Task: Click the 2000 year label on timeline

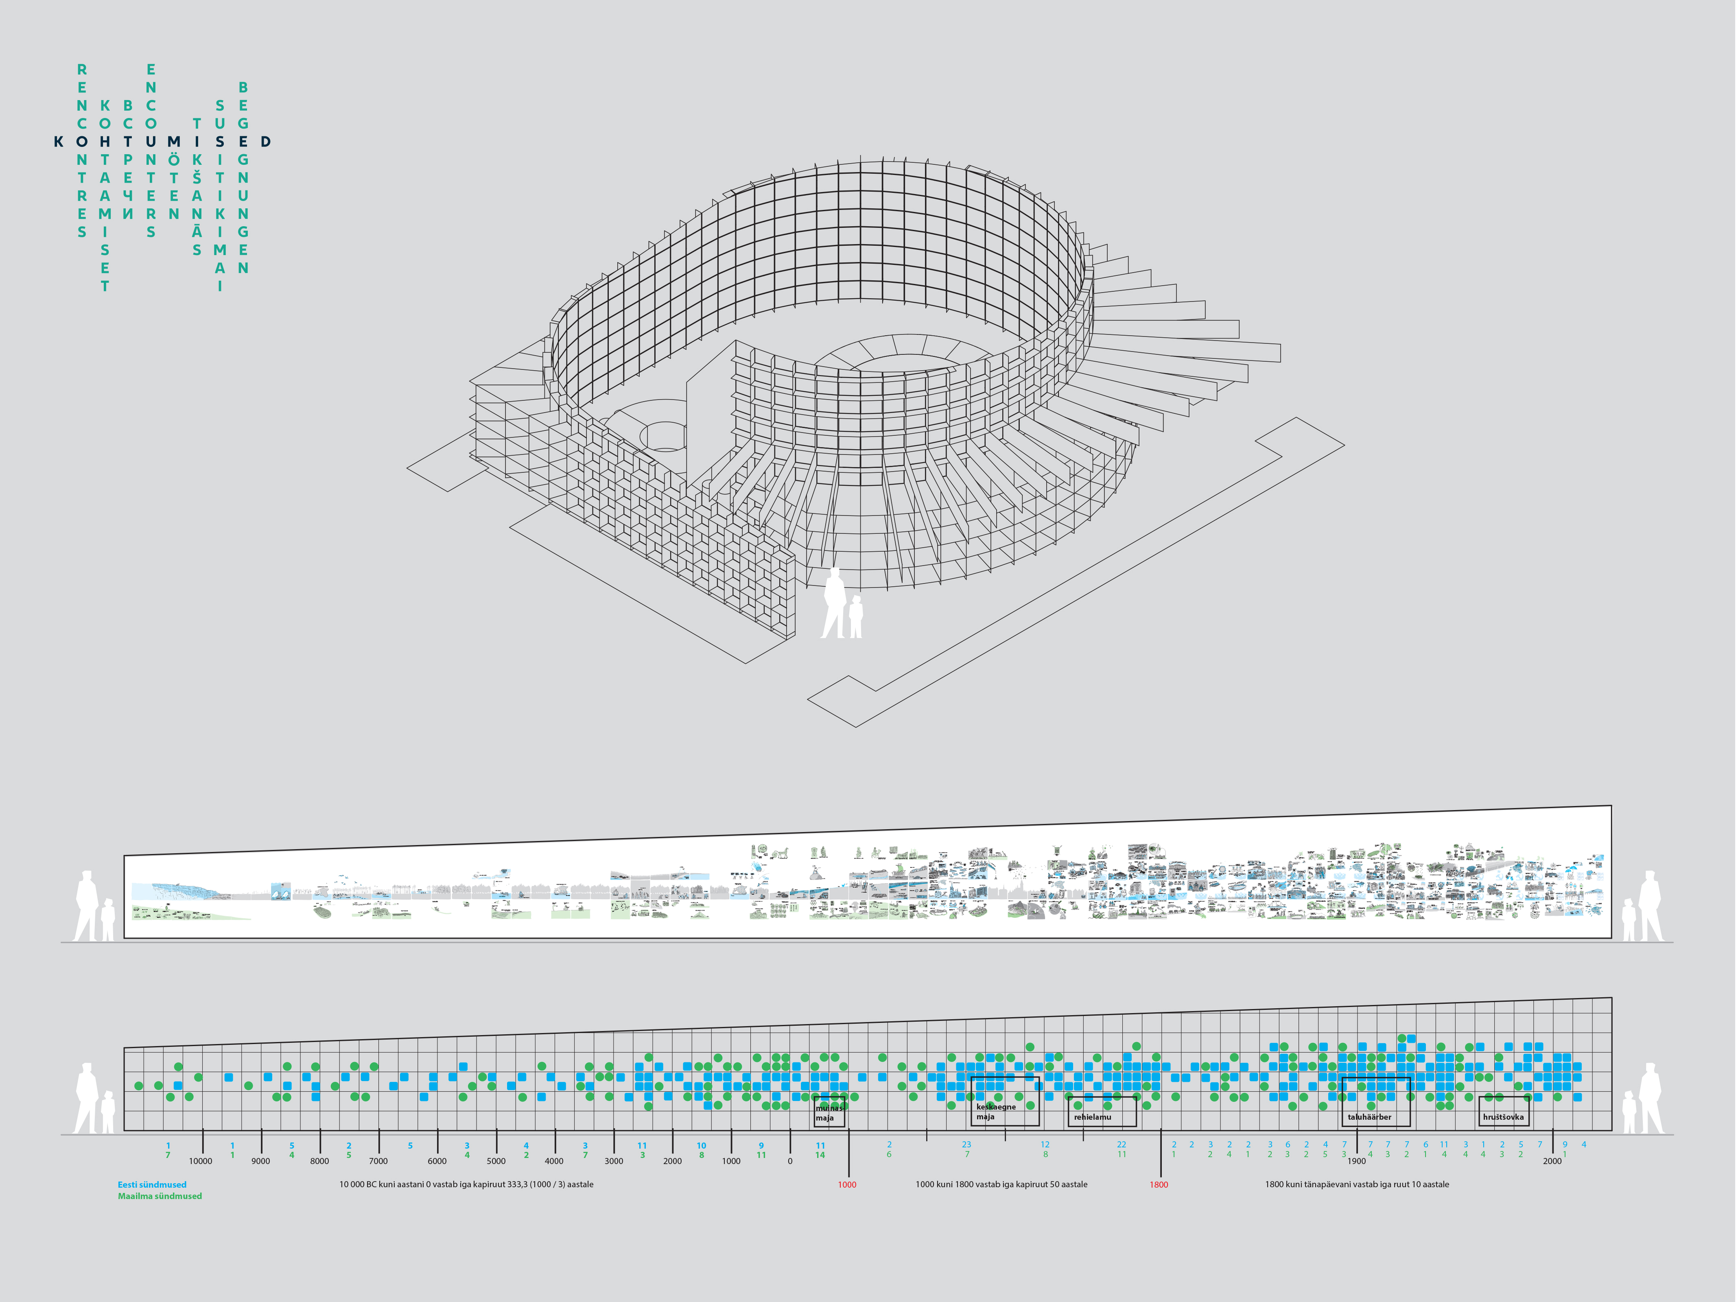Action: pos(1552,1162)
